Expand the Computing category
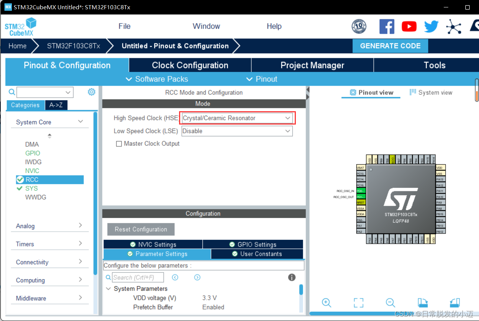Image resolution: width=479 pixels, height=321 pixels. 80,280
